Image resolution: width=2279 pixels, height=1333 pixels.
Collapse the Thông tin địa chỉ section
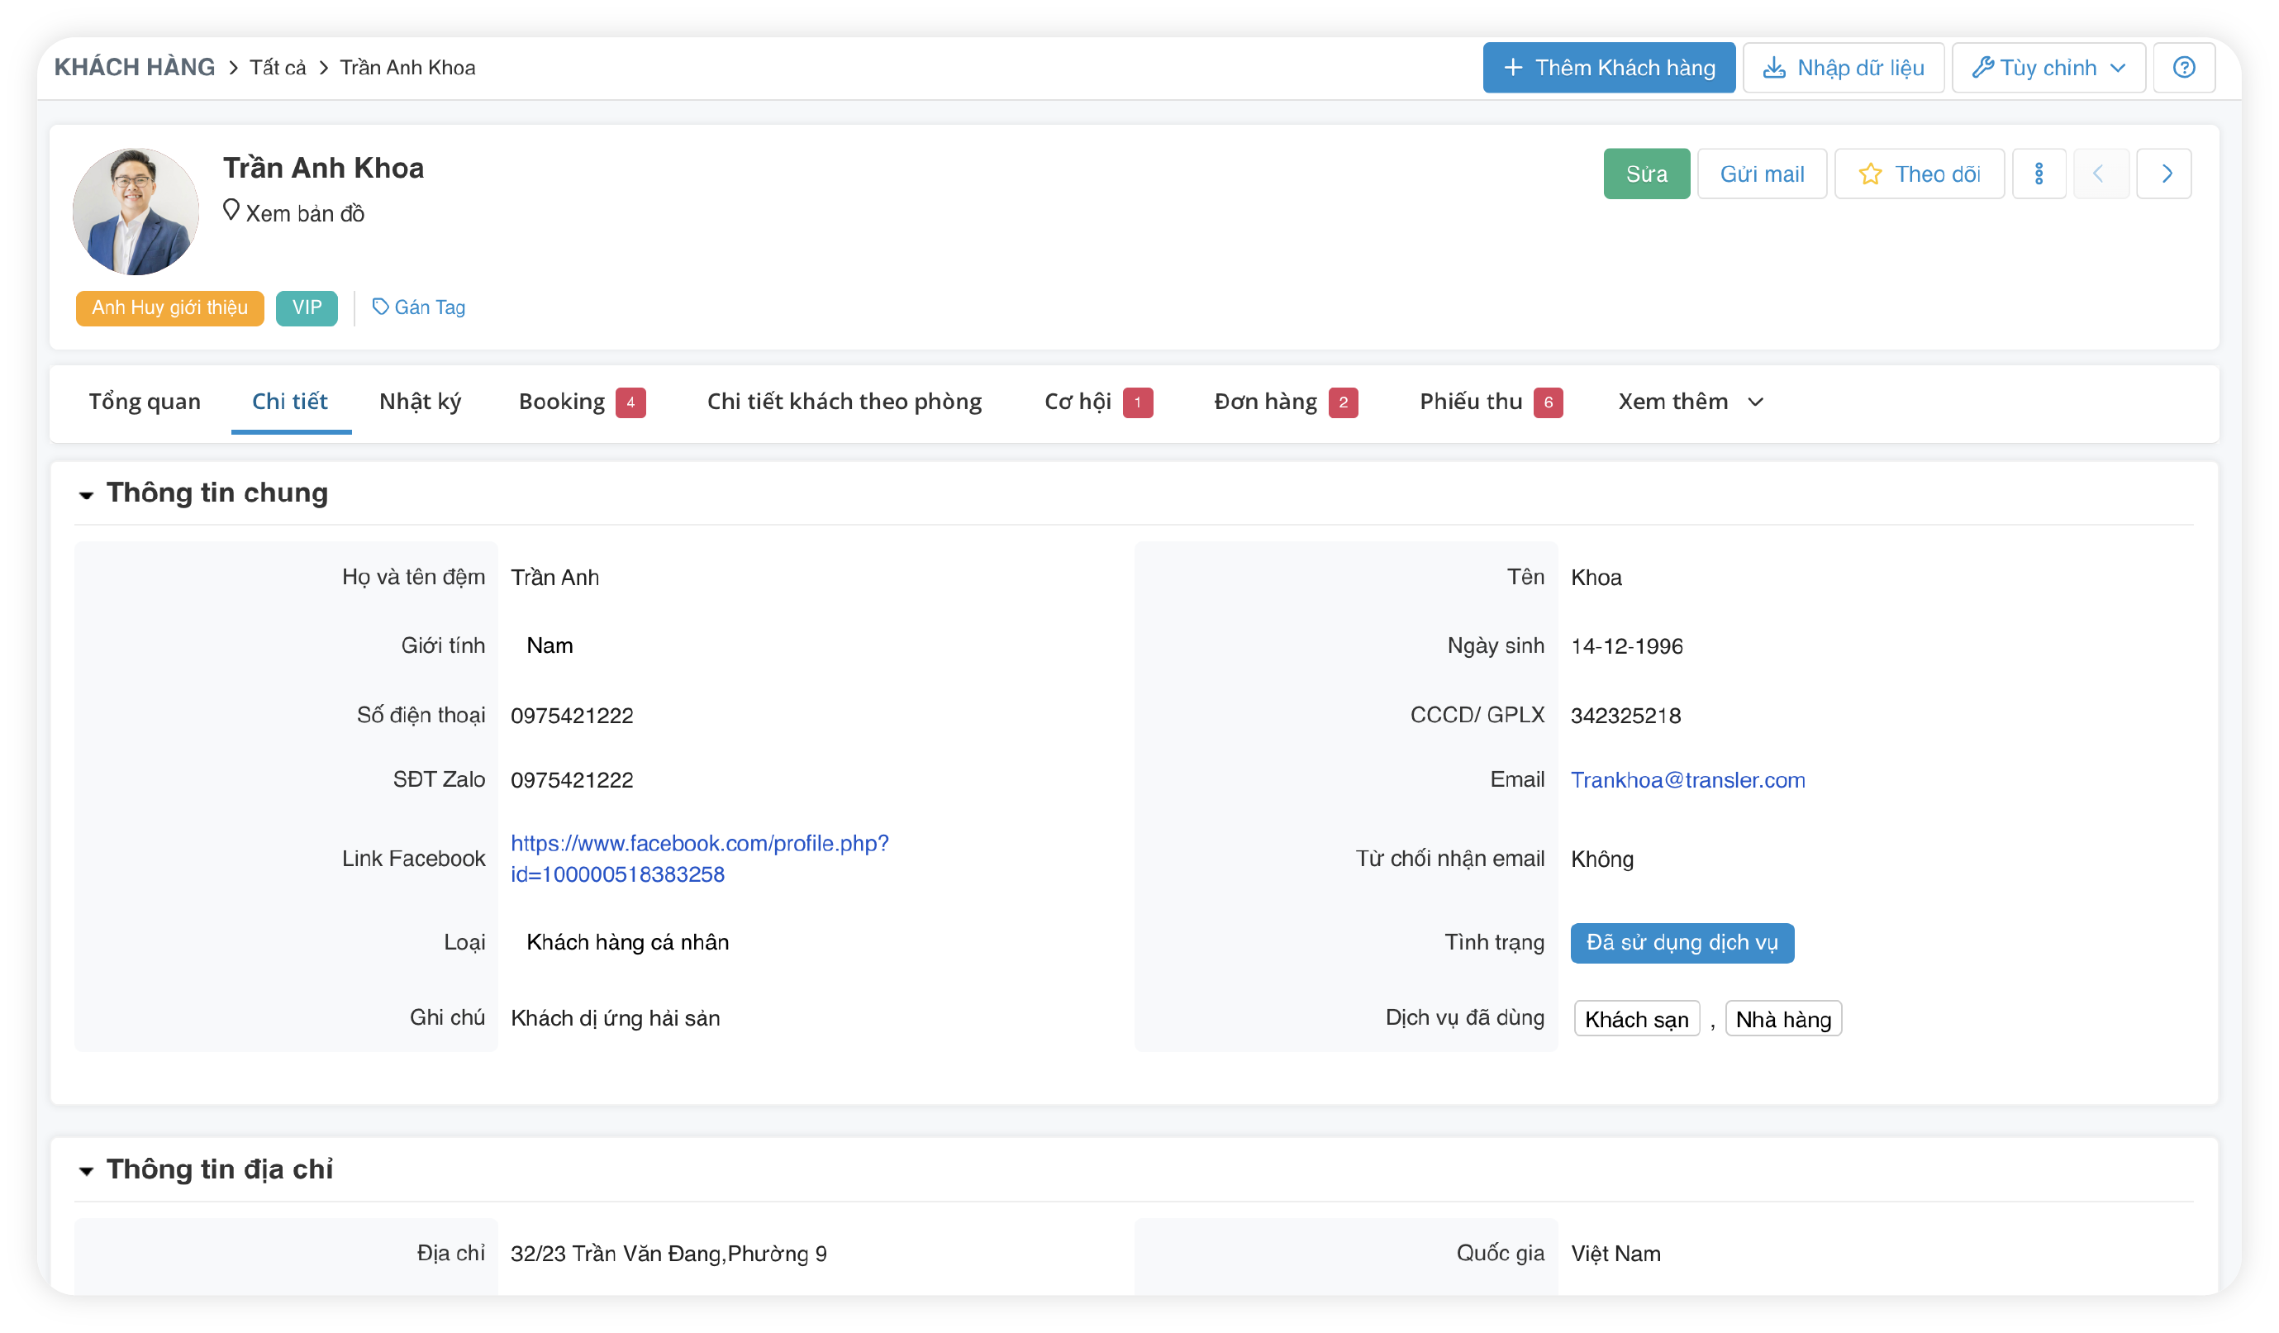click(x=86, y=1171)
